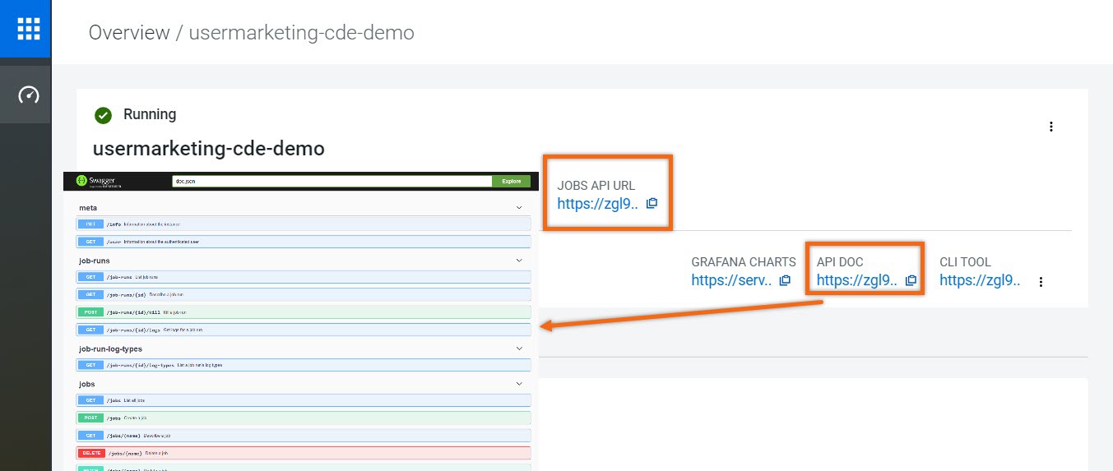Open the Grafana Charts link
The height and width of the screenshot is (471, 1113).
tap(731, 280)
